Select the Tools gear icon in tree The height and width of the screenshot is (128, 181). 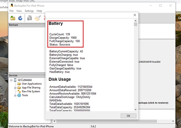tap(19, 95)
